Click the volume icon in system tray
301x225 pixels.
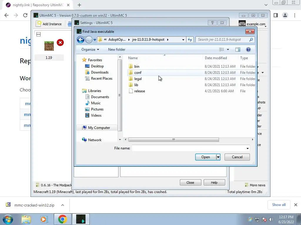(271, 219)
